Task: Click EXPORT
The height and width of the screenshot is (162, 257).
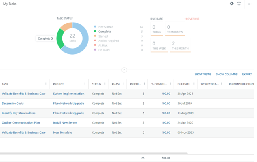Action: pos(247,74)
